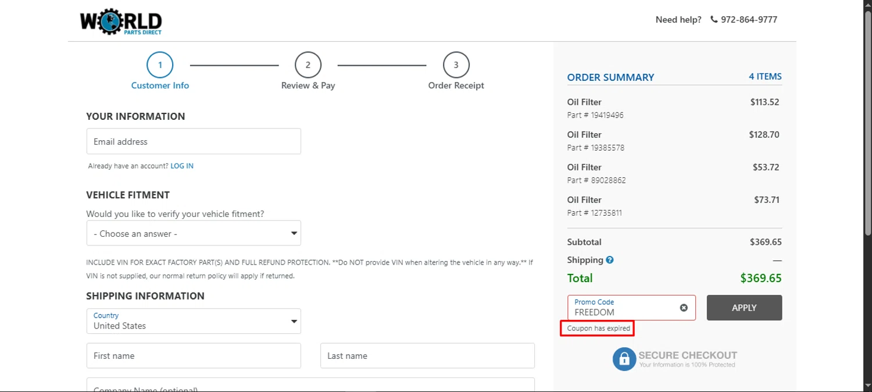Open the vehicle fitment answer dropdown

pyautogui.click(x=194, y=233)
